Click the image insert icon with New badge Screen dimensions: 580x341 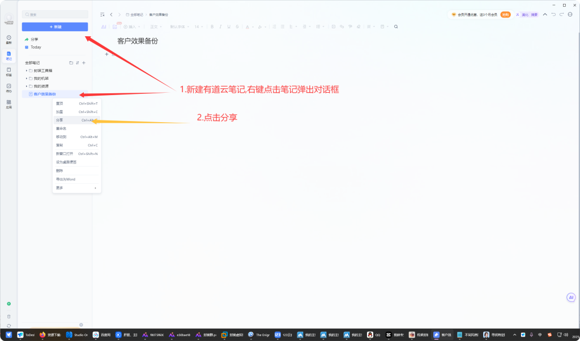(115, 26)
